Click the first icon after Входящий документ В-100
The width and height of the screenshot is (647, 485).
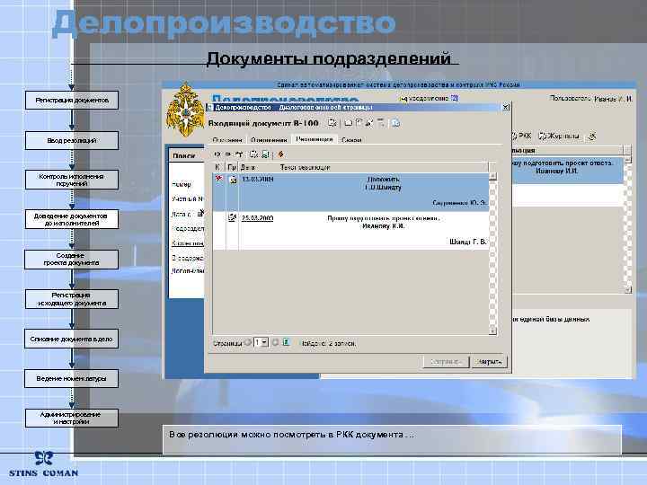[332, 122]
